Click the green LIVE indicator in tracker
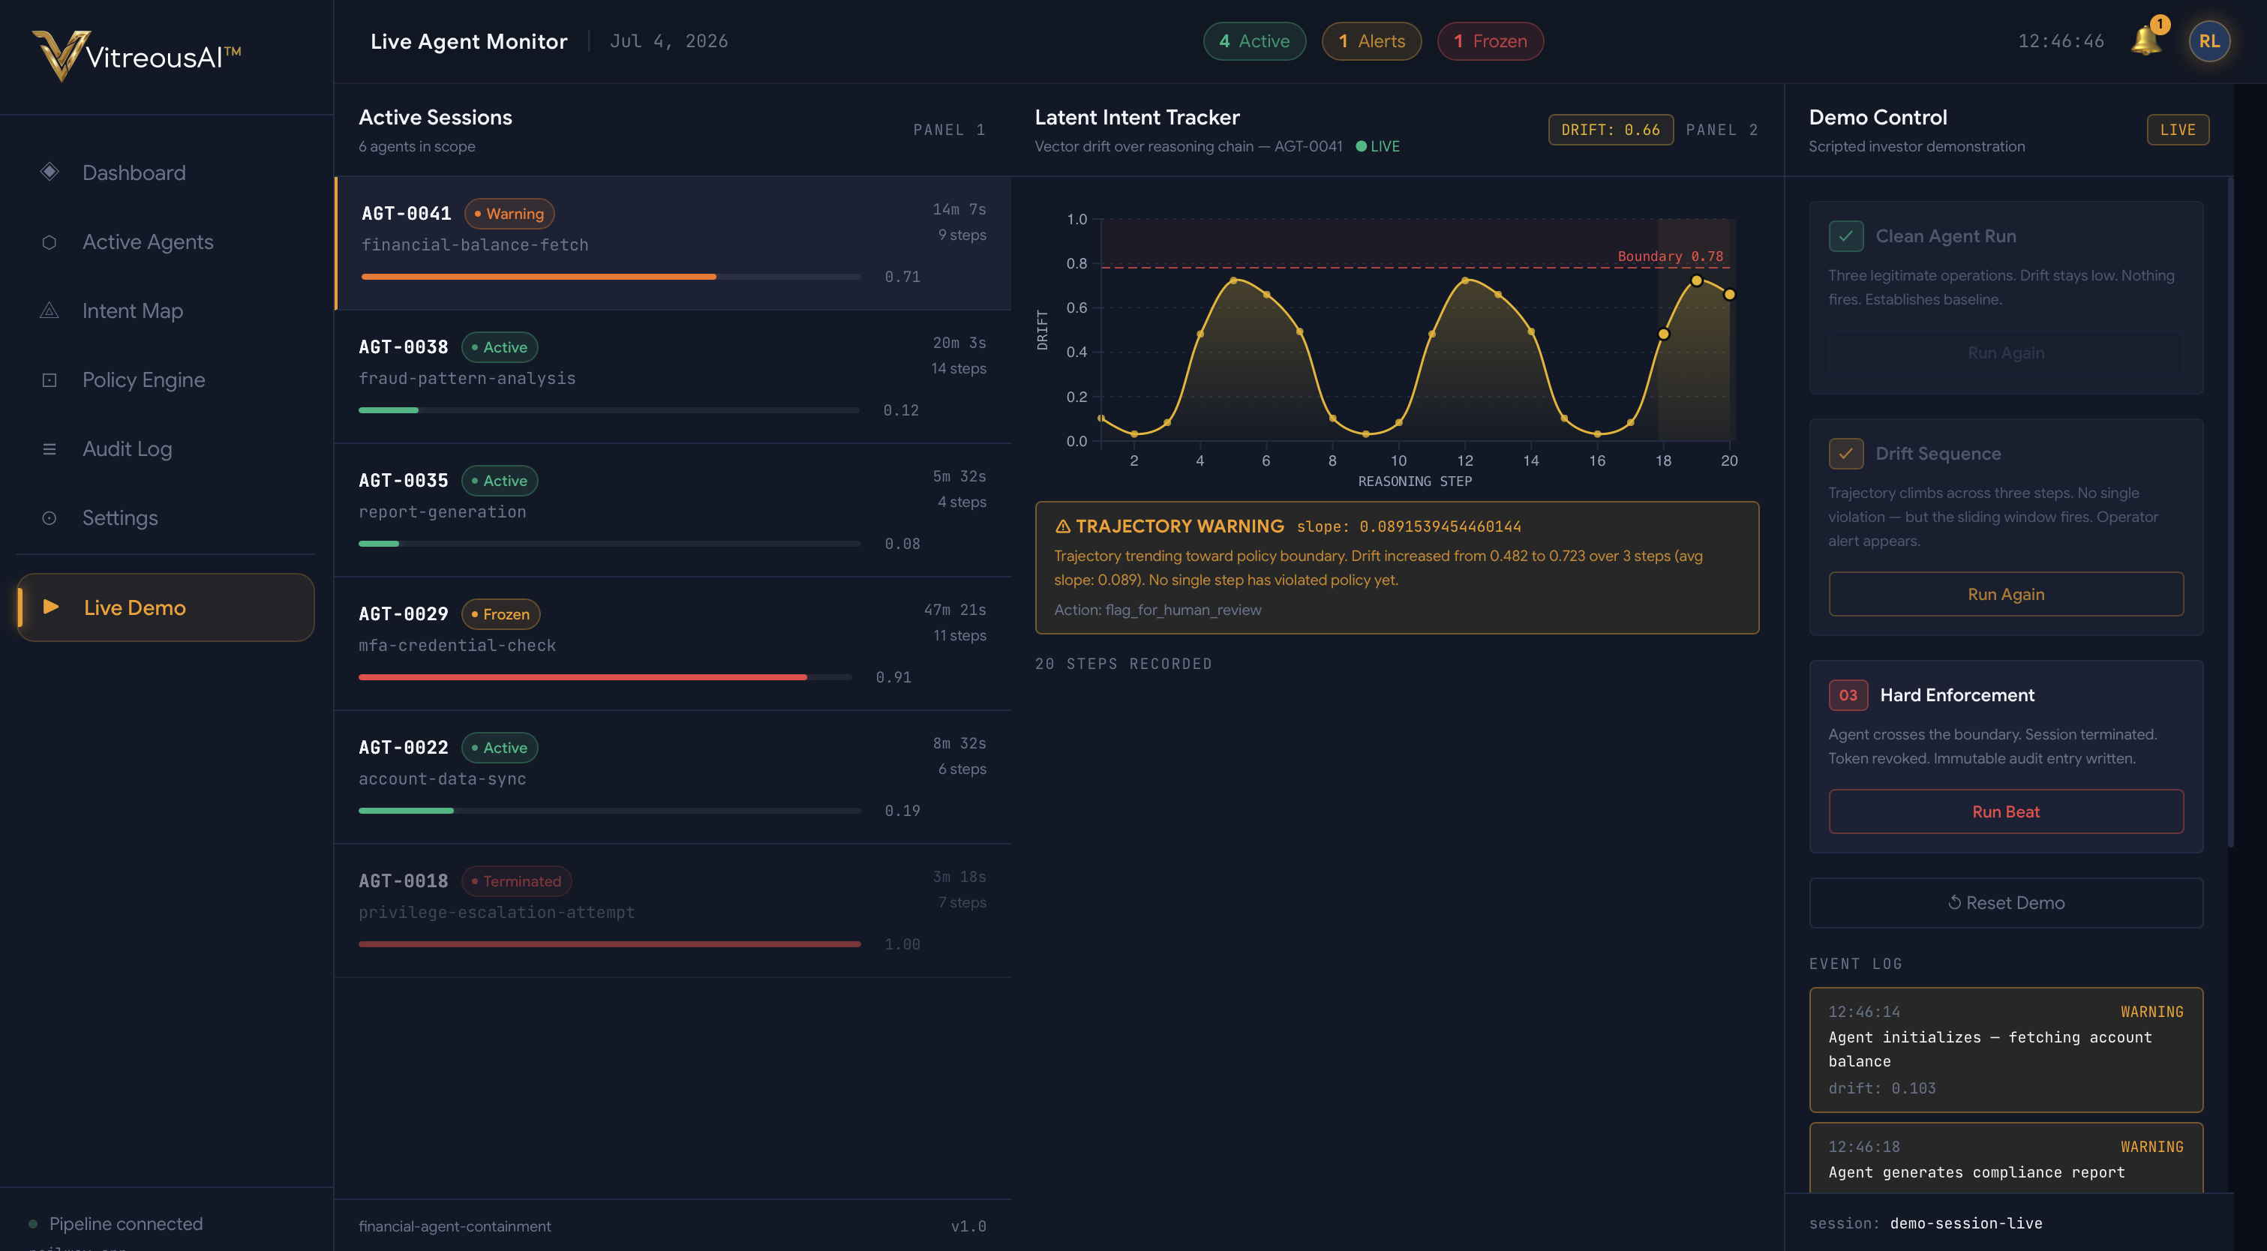Viewport: 2267px width, 1251px height. [1378, 146]
